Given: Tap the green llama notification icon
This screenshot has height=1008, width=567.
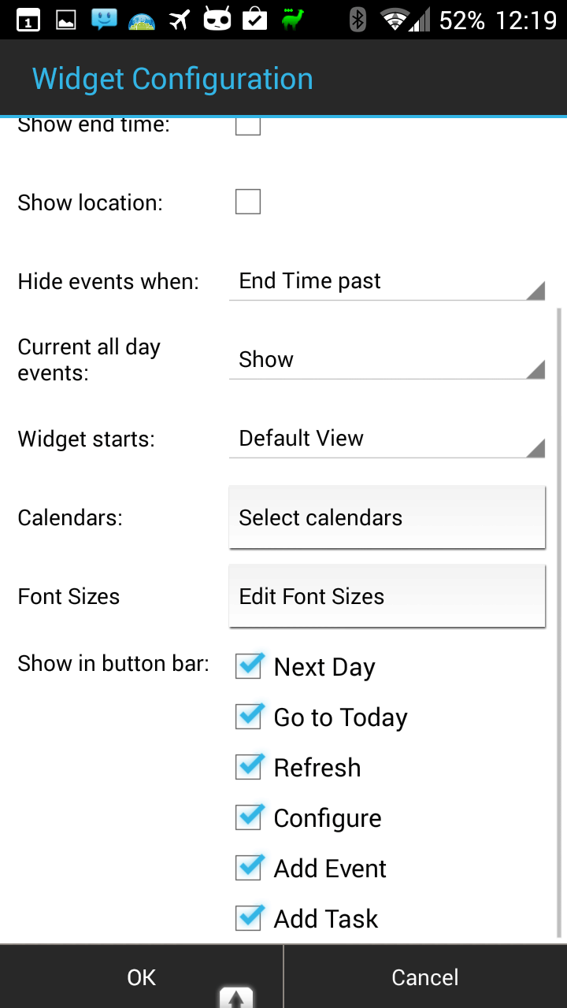Looking at the screenshot, I should 293,20.
